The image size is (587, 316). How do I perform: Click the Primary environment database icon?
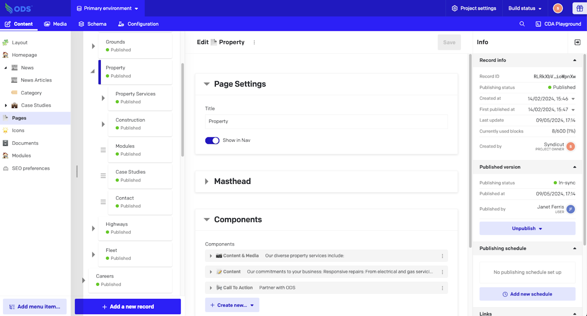[79, 8]
